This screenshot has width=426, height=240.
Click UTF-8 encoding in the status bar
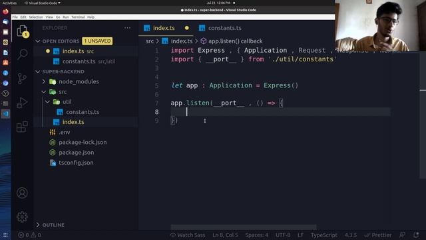point(283,235)
